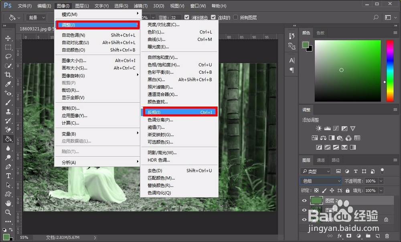Enable the all layers checkbox
The width and height of the screenshot is (401, 242).
pyautogui.click(x=235, y=17)
